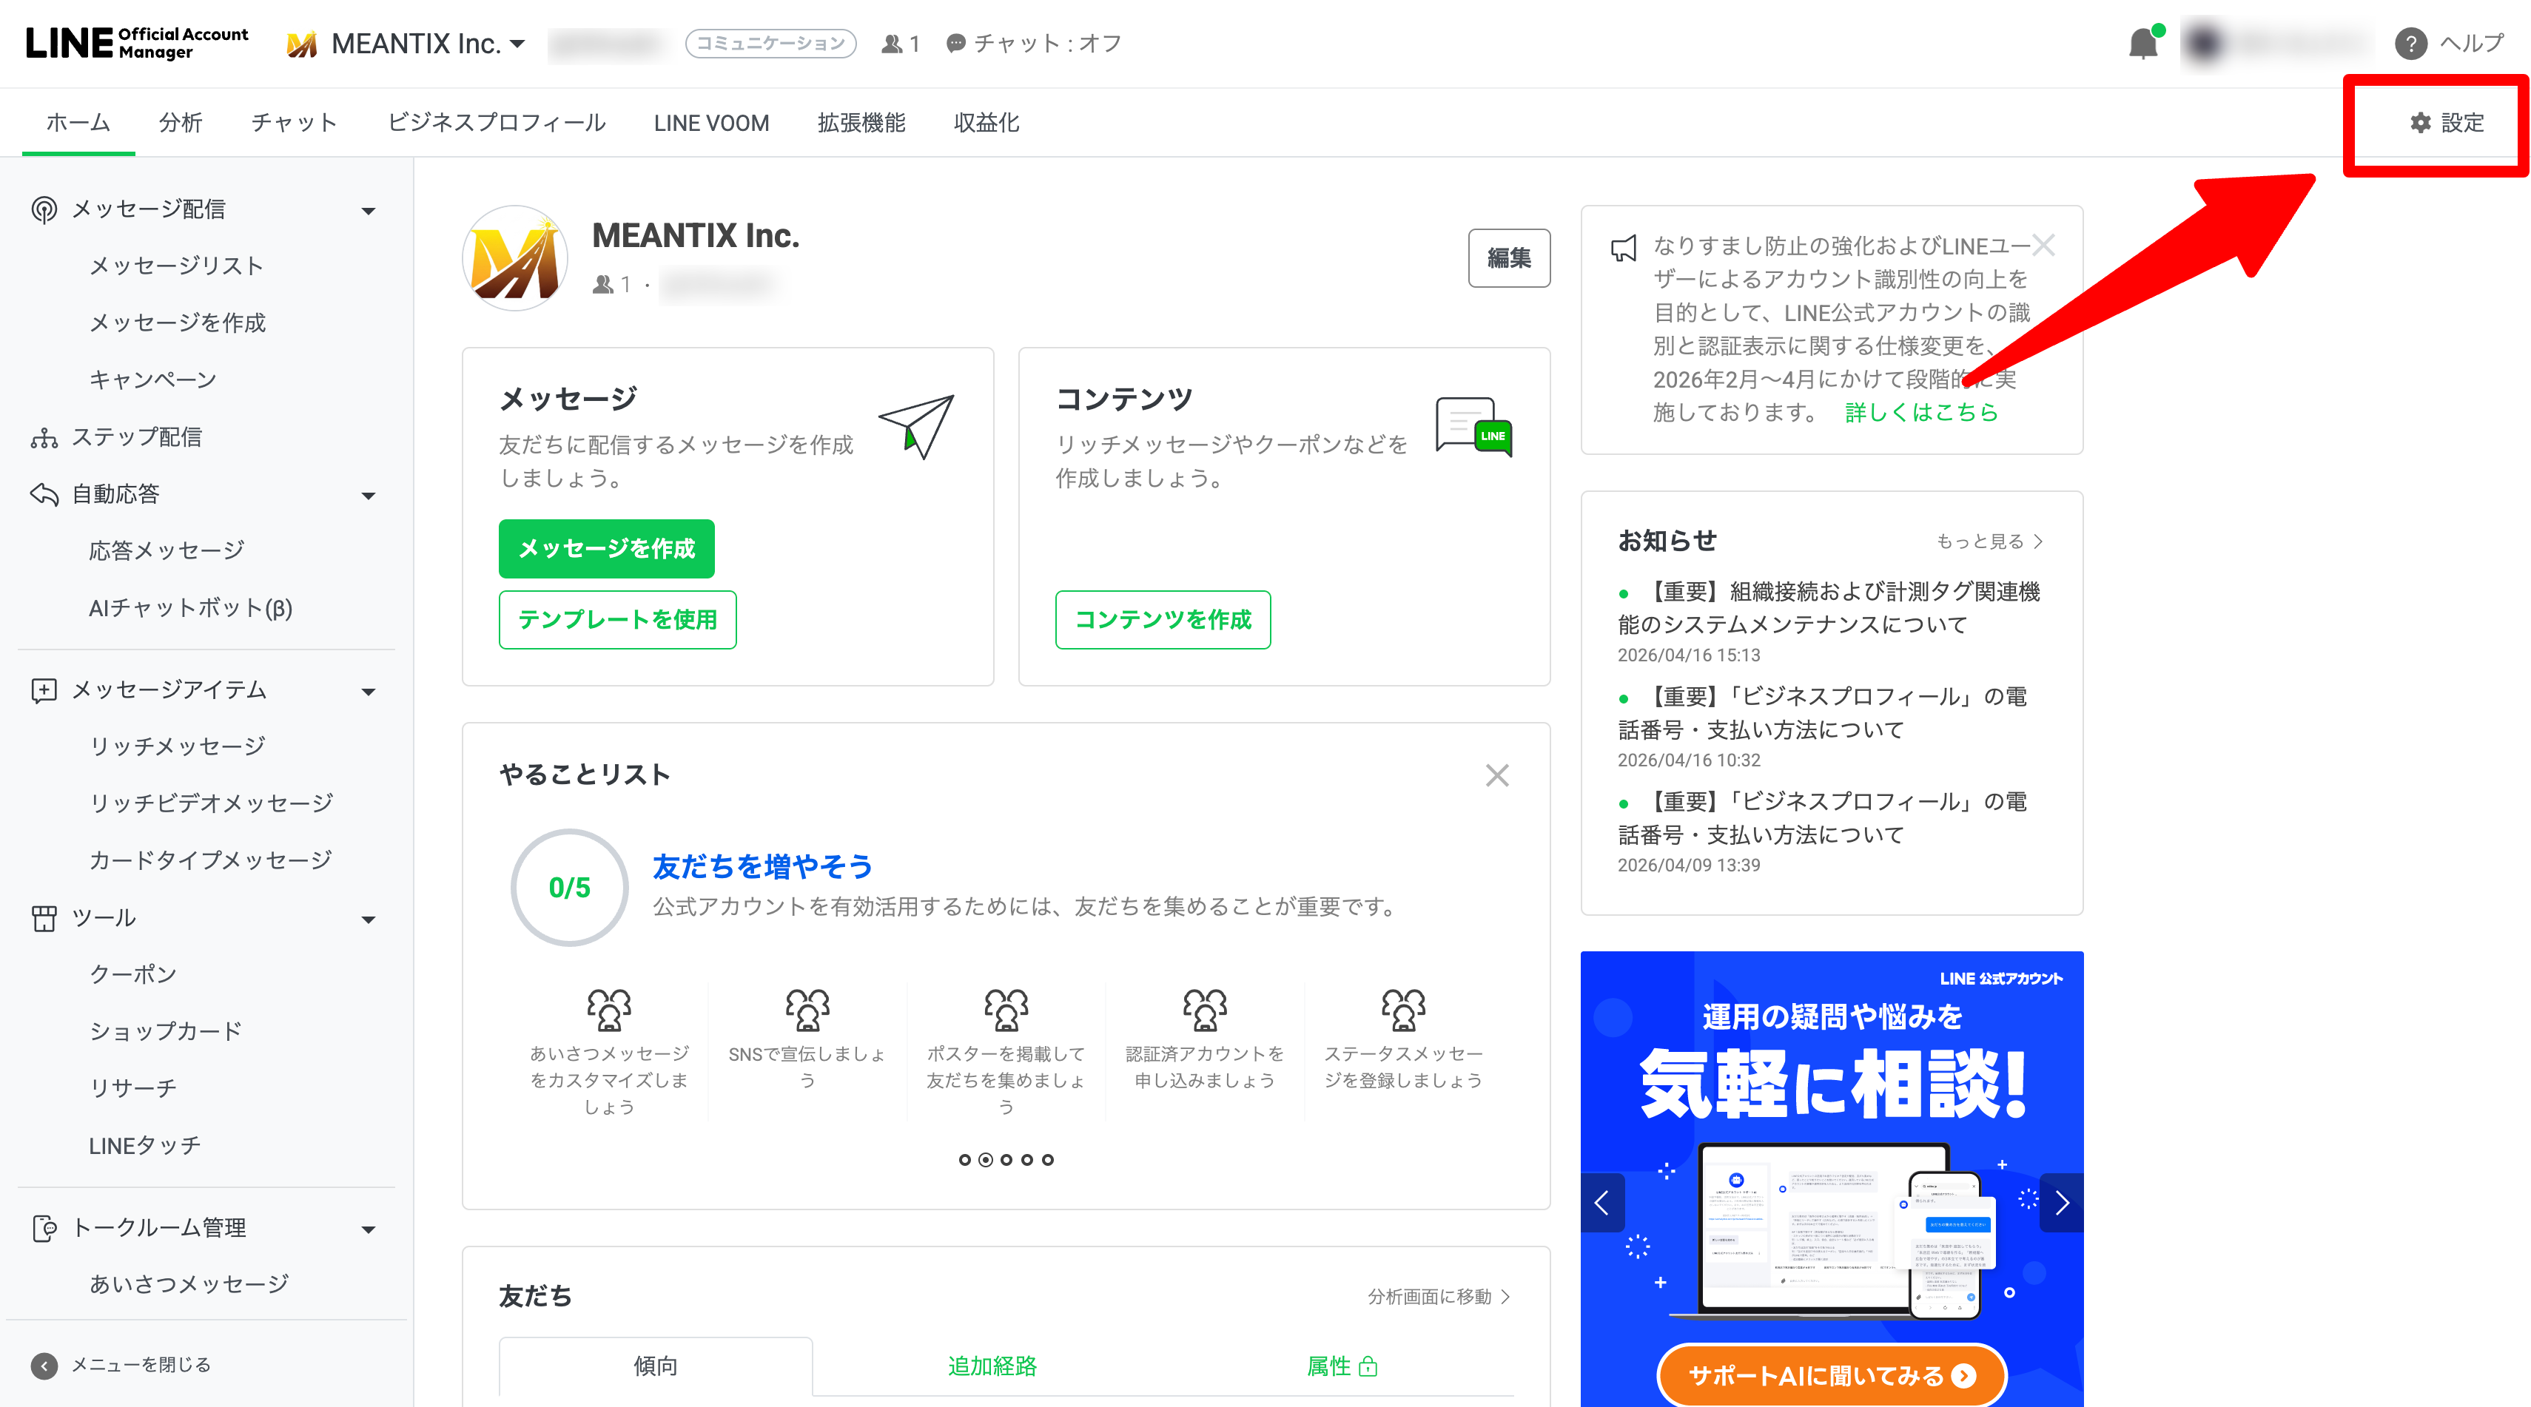The width and height of the screenshot is (2531, 1407).
Task: Collapse the トークルーム管理 section arrow
Action: 369,1230
